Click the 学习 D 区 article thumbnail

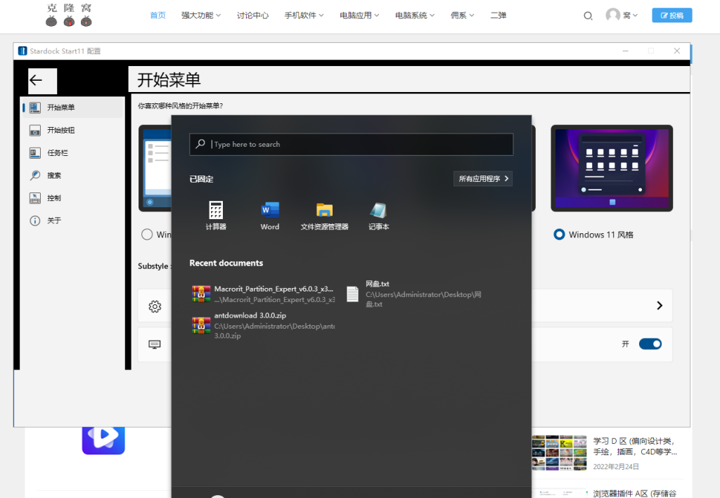559,452
